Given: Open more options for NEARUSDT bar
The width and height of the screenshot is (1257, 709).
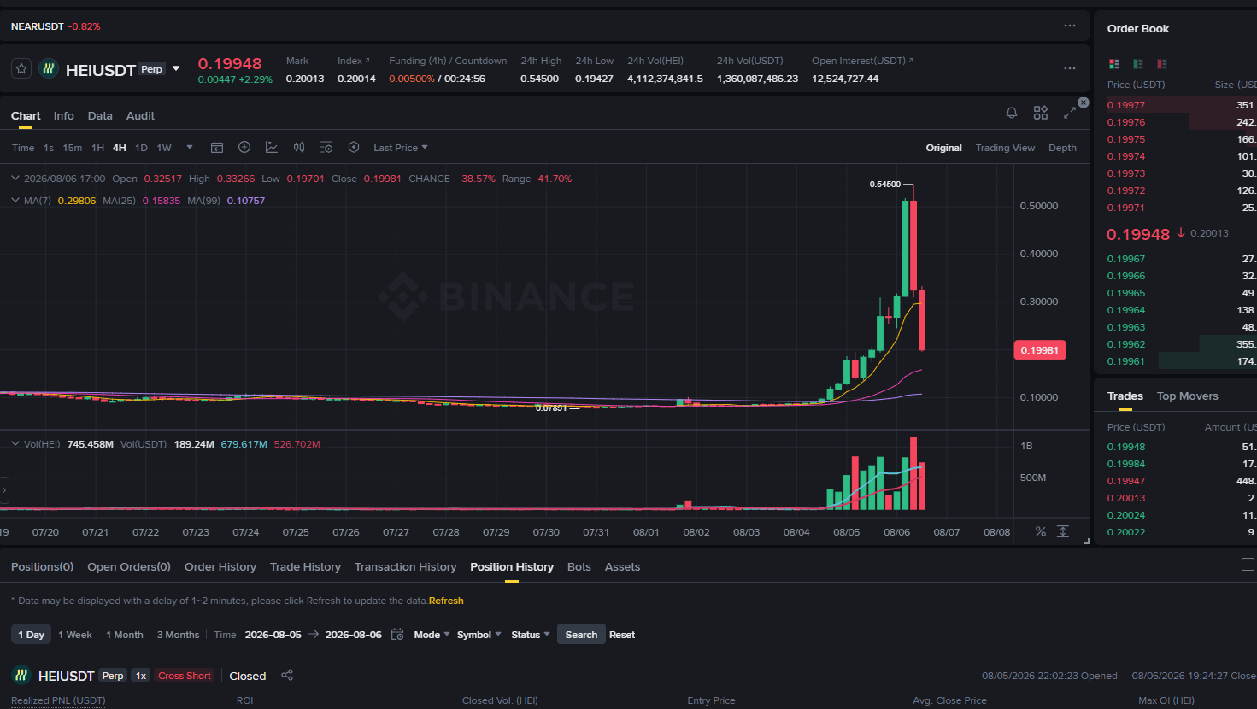Looking at the screenshot, I should tap(1070, 26).
